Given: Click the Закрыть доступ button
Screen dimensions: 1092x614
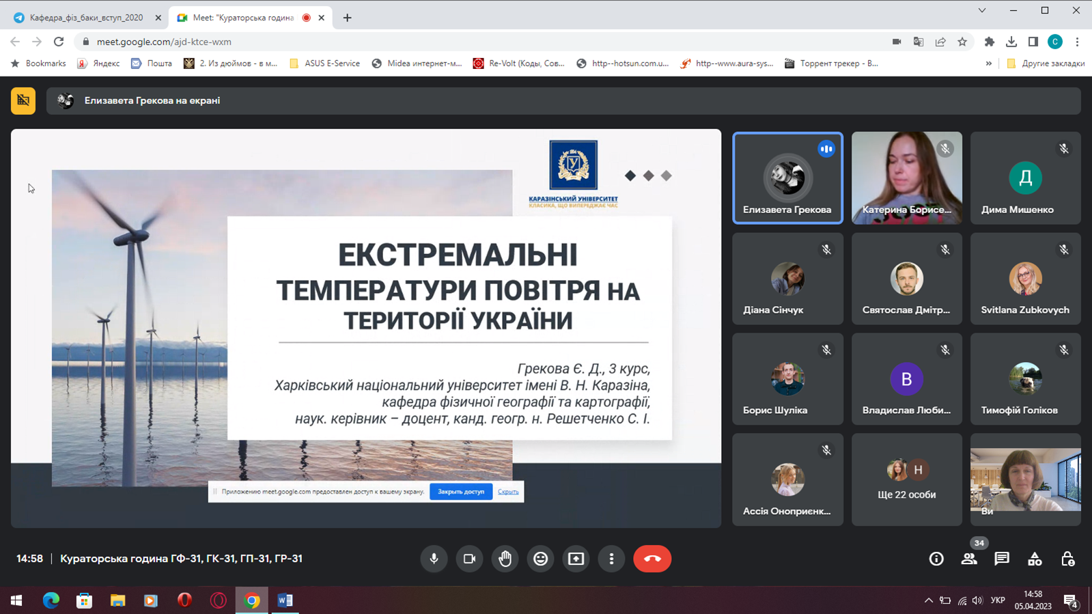Looking at the screenshot, I should pyautogui.click(x=461, y=492).
